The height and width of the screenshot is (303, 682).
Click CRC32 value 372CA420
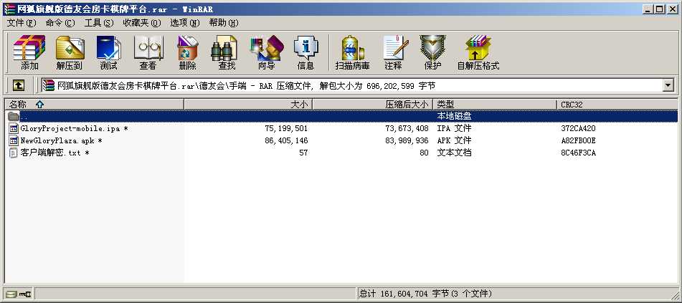[579, 129]
